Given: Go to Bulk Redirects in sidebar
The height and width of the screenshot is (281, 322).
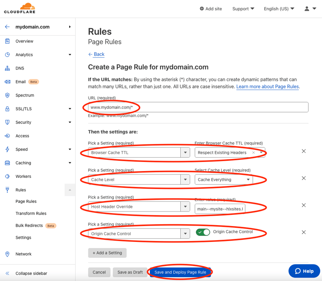Looking at the screenshot, I should (29, 226).
